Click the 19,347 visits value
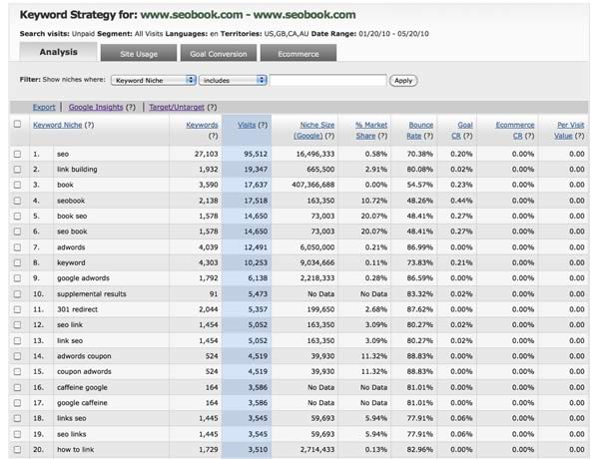This screenshot has height=459, width=594. coord(256,170)
